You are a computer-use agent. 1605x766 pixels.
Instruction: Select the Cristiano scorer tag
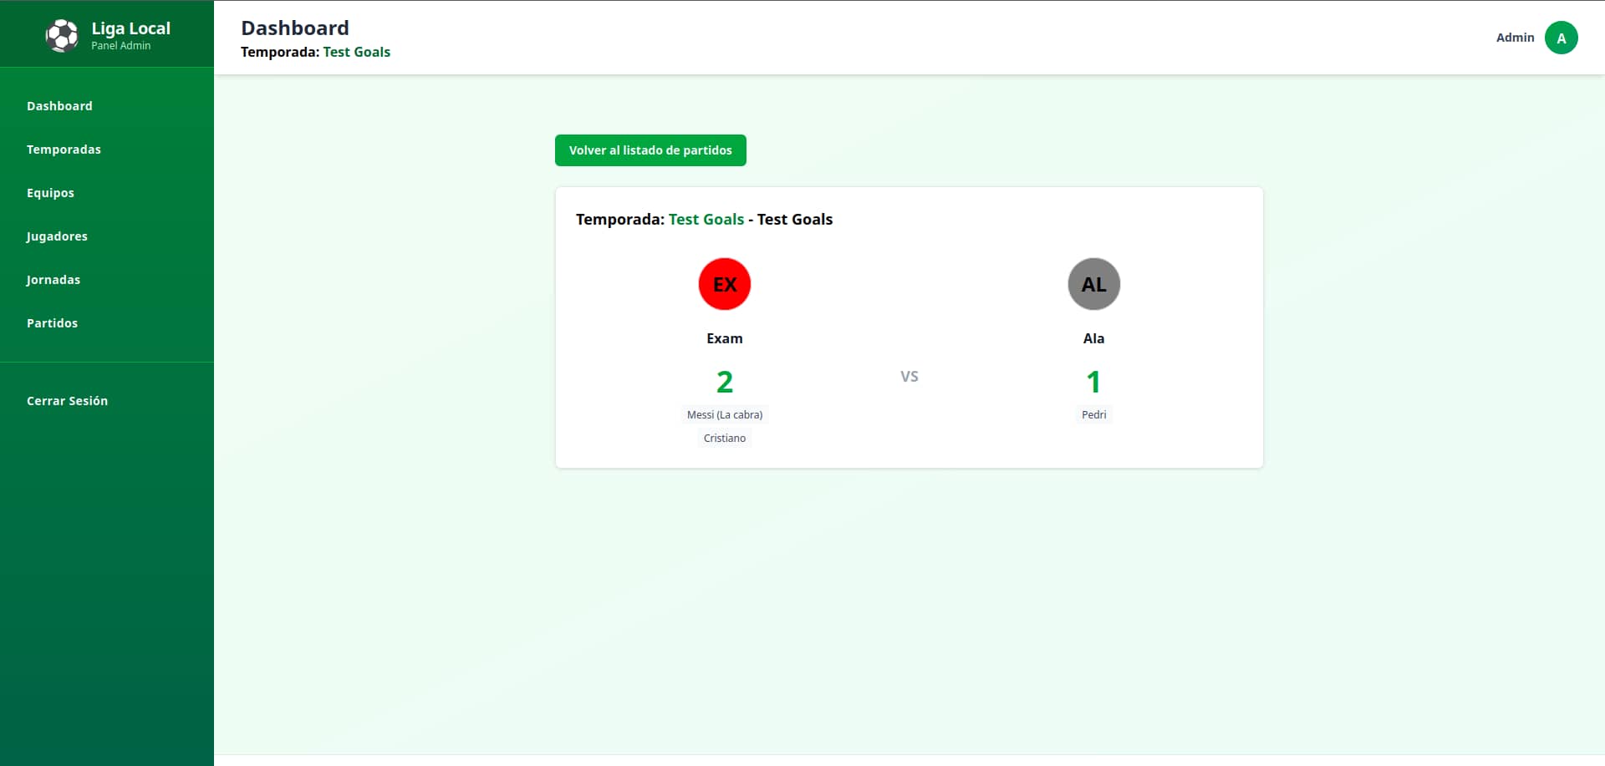(x=725, y=438)
